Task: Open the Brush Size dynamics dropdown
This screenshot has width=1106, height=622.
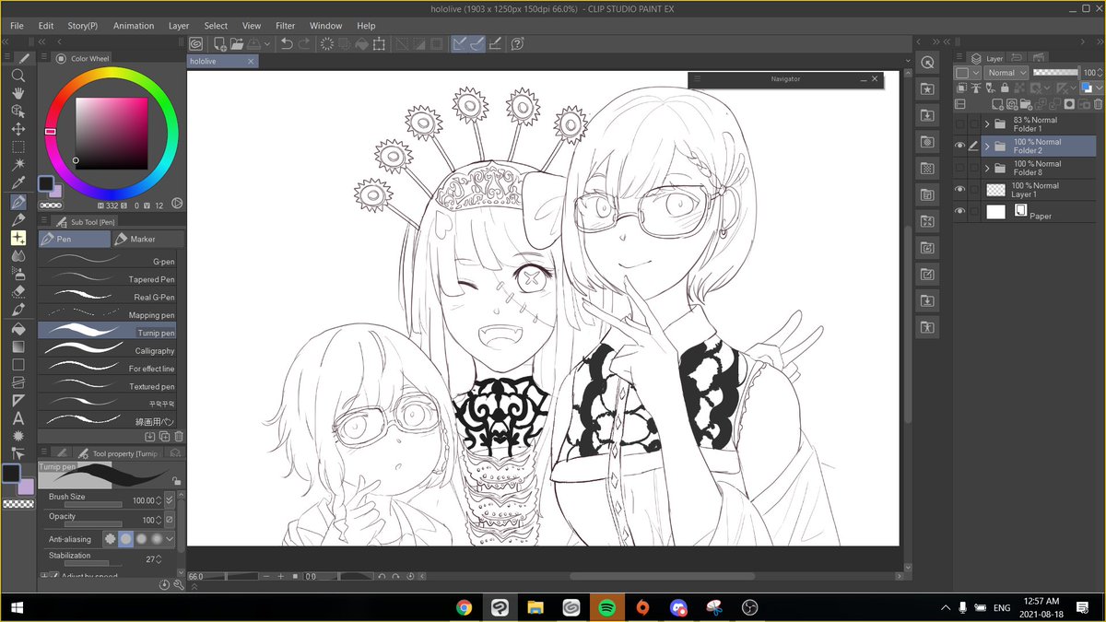Action: coord(170,499)
